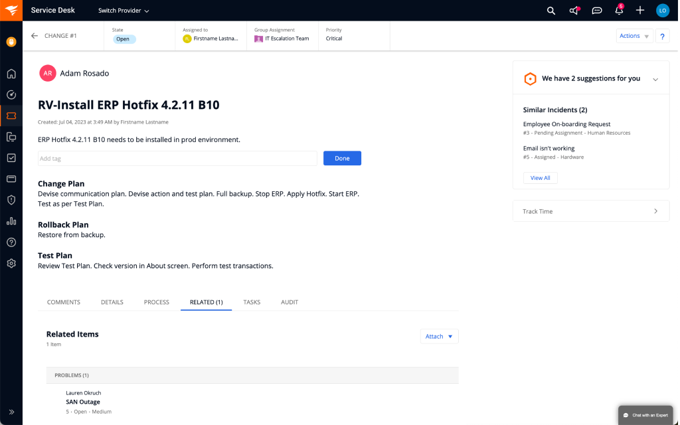
Task: Click the Adam Rosado requester name
Action: click(84, 73)
